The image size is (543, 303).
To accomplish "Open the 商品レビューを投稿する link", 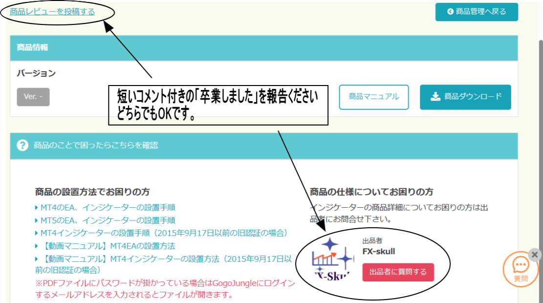I will 52,11.
